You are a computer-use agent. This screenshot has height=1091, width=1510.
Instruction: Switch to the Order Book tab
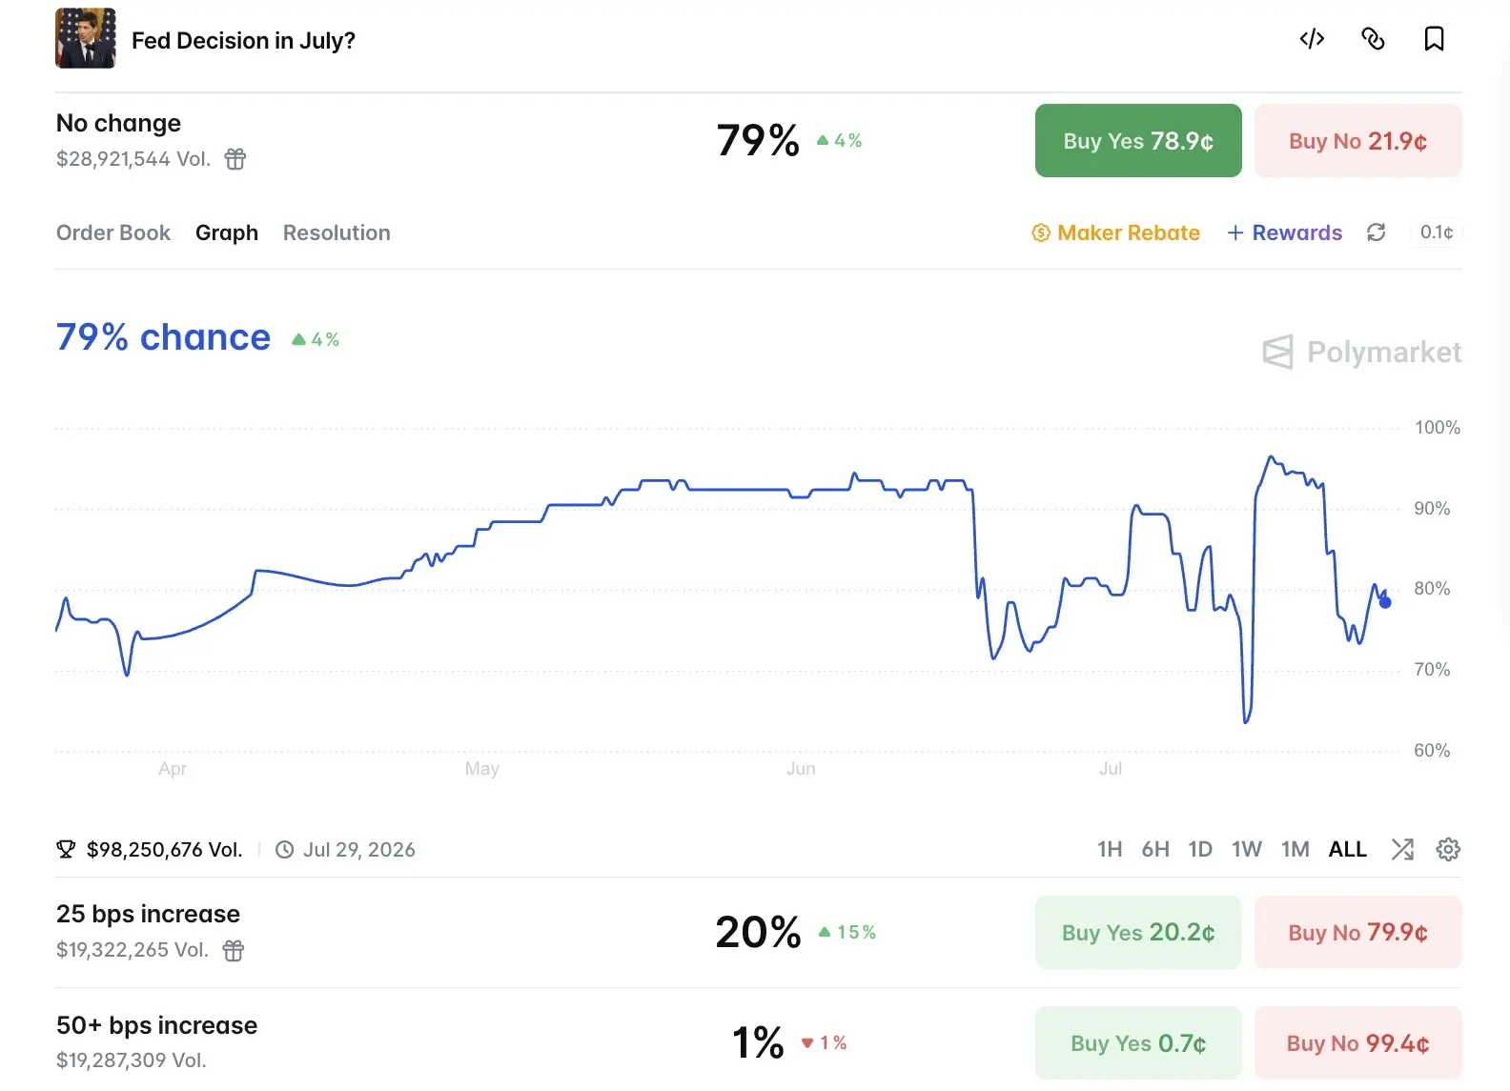coord(113,232)
